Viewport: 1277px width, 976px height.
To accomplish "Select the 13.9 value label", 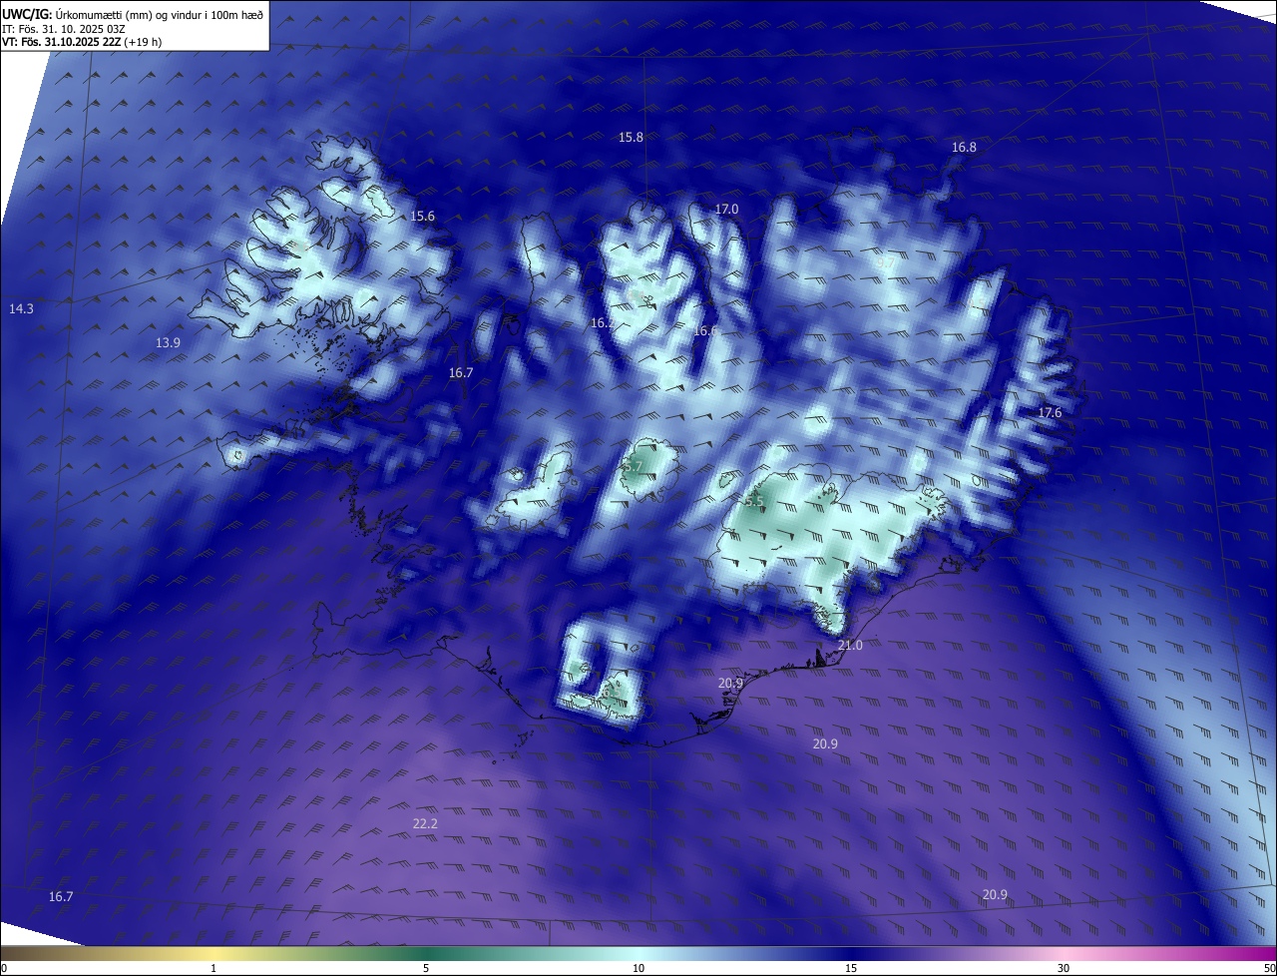I will (x=168, y=342).
